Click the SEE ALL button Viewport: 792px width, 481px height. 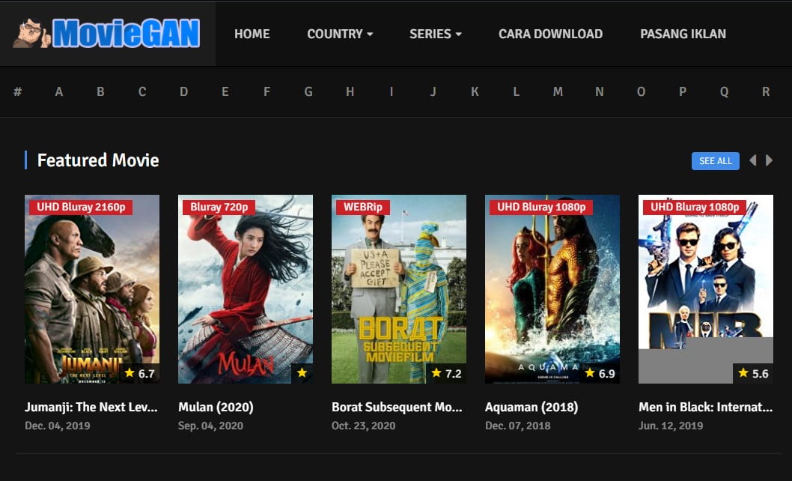[715, 160]
